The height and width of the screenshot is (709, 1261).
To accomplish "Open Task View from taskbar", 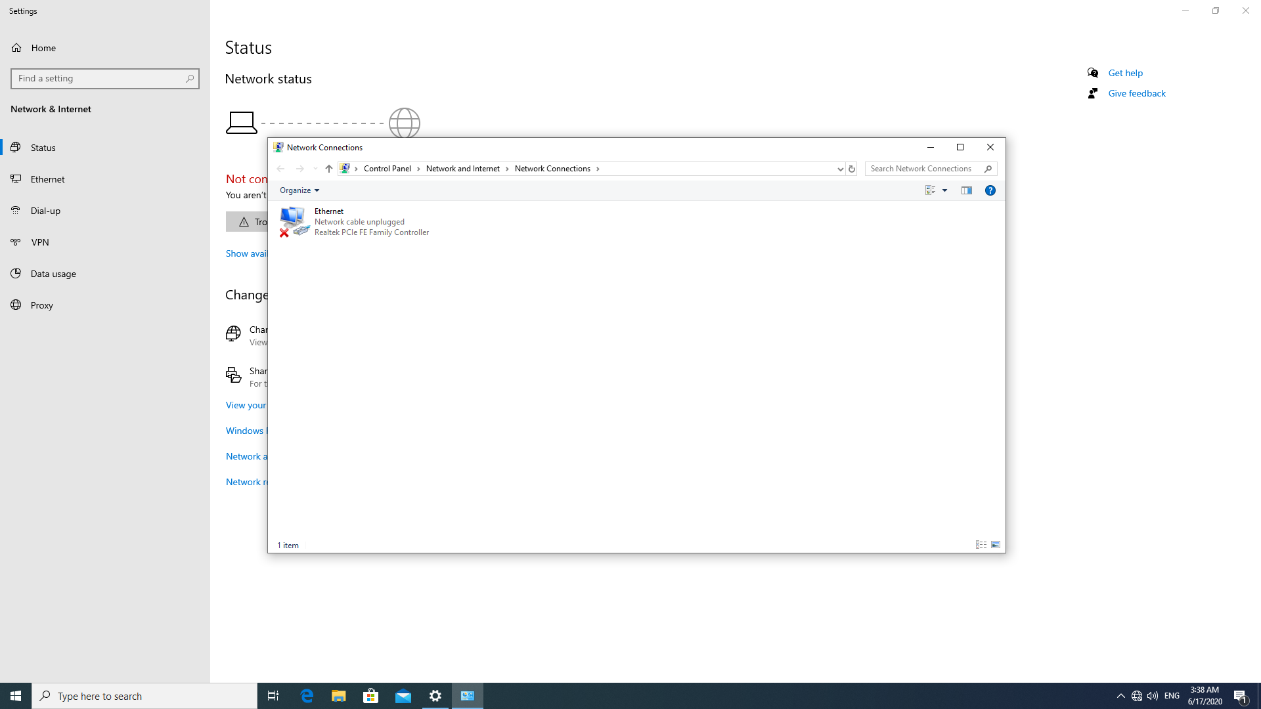I will pyautogui.click(x=273, y=696).
